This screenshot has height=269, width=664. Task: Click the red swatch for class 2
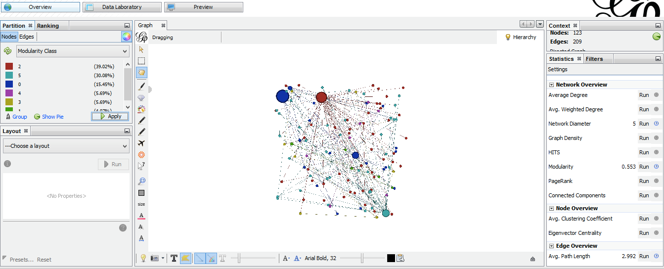coord(9,66)
